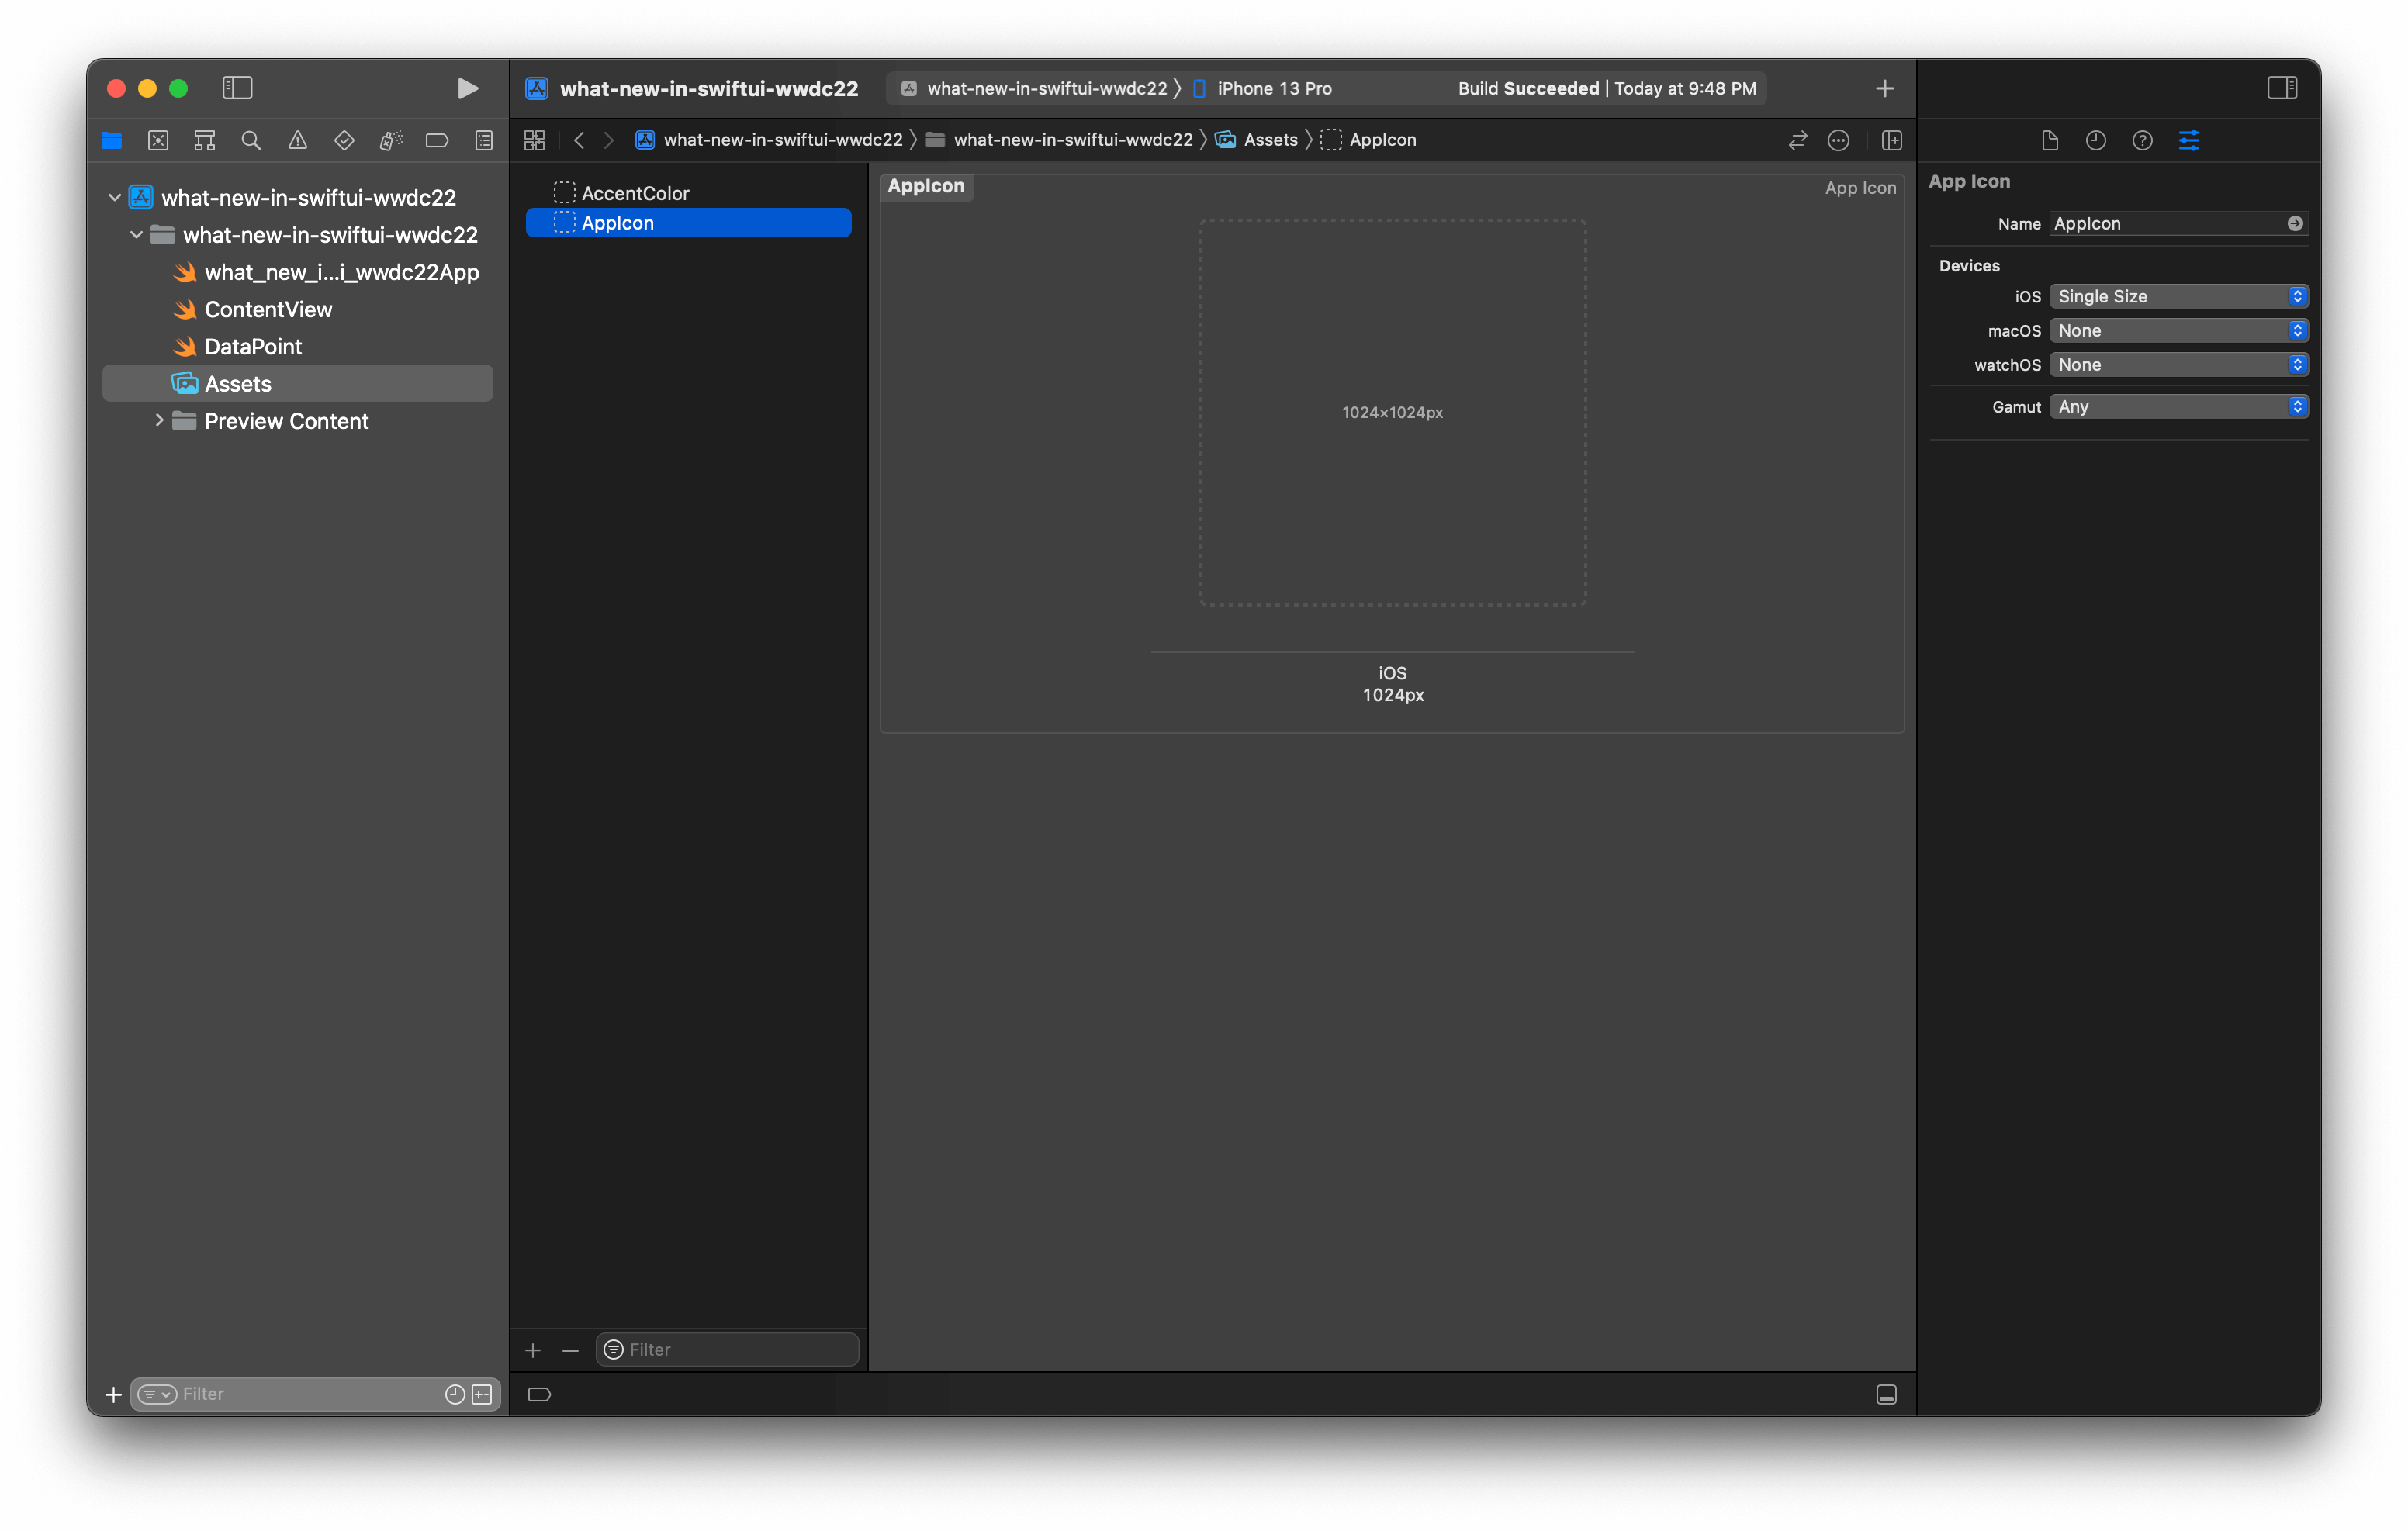The width and height of the screenshot is (2408, 1531).
Task: Open the iOS Single Size dropdown
Action: point(2178,296)
